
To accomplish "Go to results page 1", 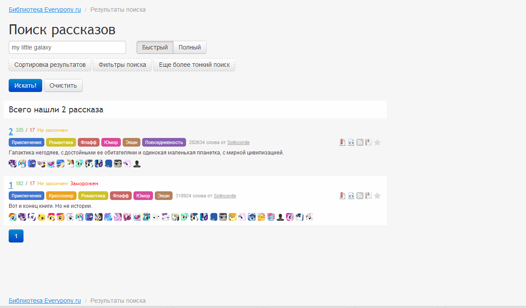I will tap(16, 236).
